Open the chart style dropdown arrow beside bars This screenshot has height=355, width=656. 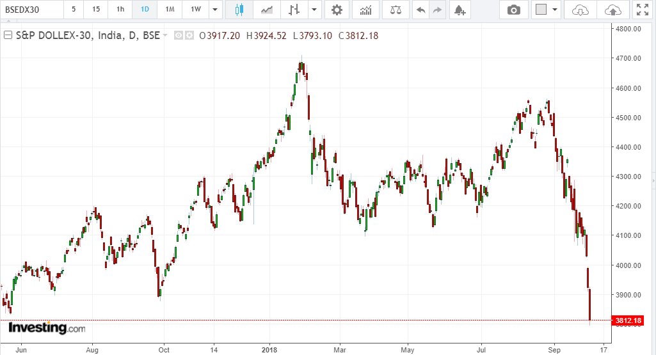pos(314,10)
